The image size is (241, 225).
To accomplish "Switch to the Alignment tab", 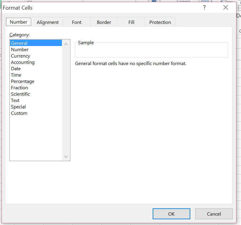I will coord(48,22).
